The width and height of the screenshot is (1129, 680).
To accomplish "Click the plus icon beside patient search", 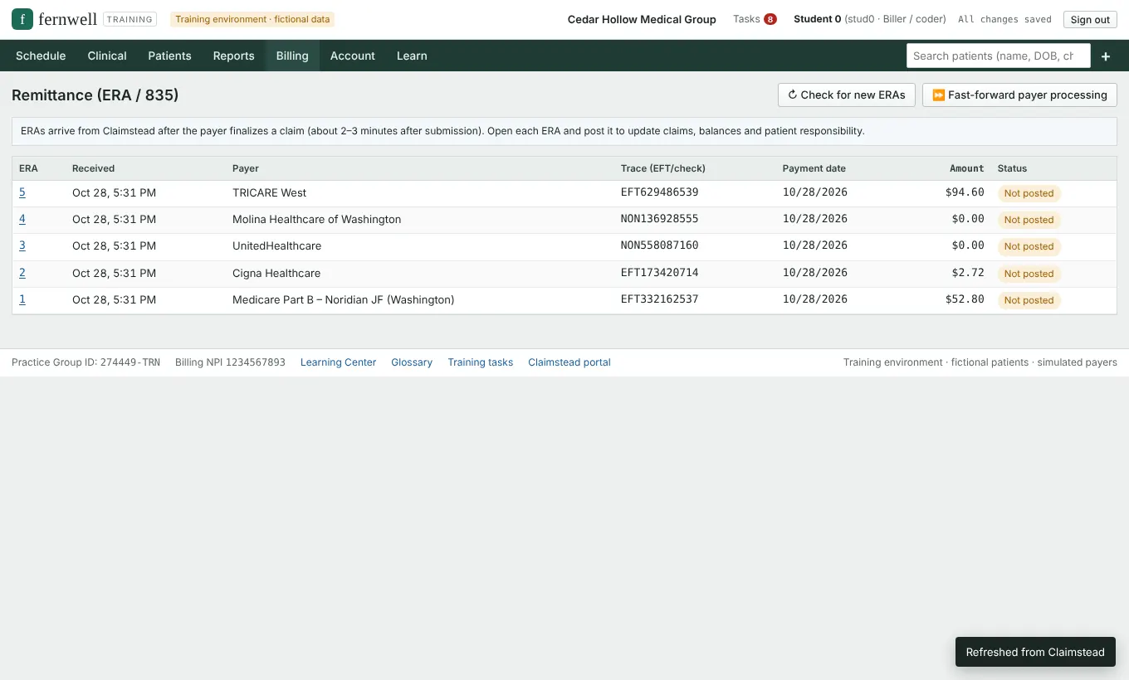I will [1106, 56].
